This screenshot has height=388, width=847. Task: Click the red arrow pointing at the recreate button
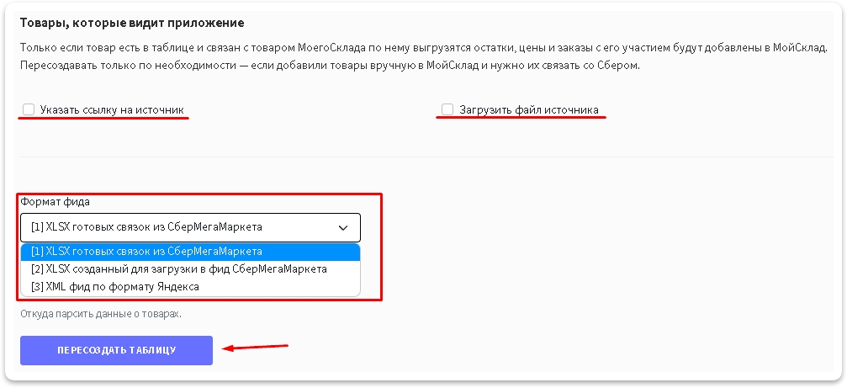[x=256, y=348]
